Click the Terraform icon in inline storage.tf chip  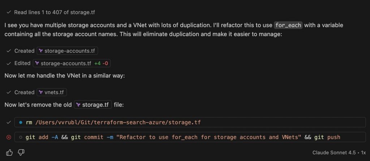click(x=78, y=105)
